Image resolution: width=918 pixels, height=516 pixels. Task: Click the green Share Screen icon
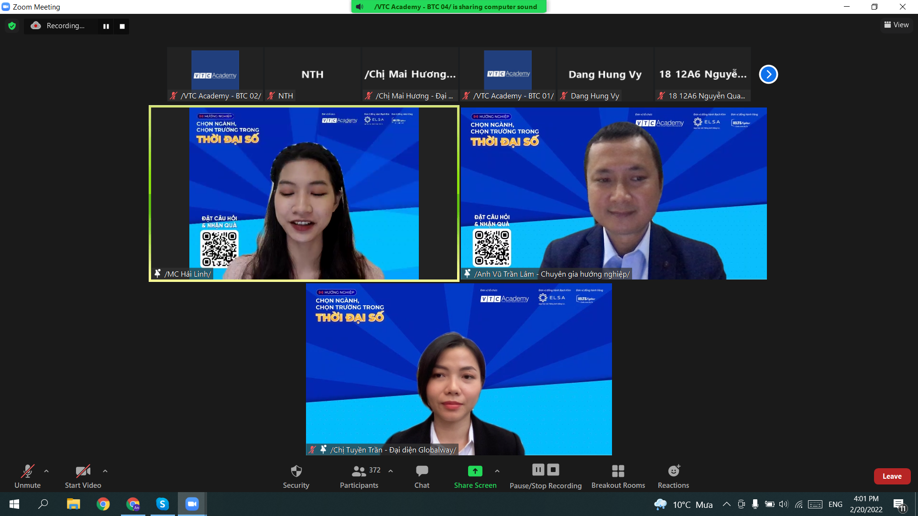pyautogui.click(x=475, y=471)
